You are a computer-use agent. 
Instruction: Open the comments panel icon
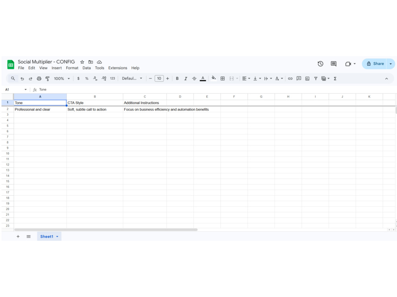(x=333, y=64)
